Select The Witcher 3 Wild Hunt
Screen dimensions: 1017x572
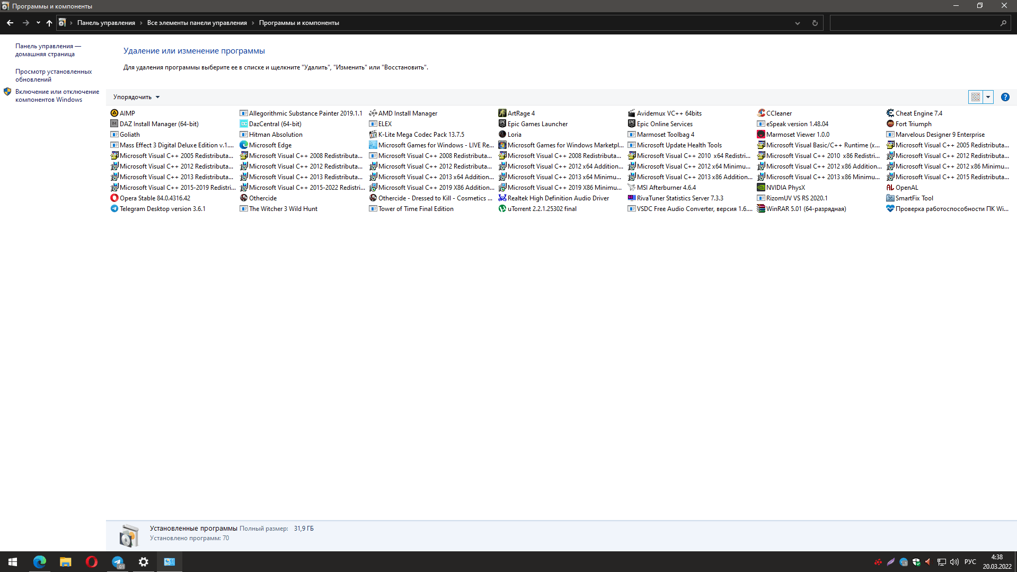tap(283, 209)
